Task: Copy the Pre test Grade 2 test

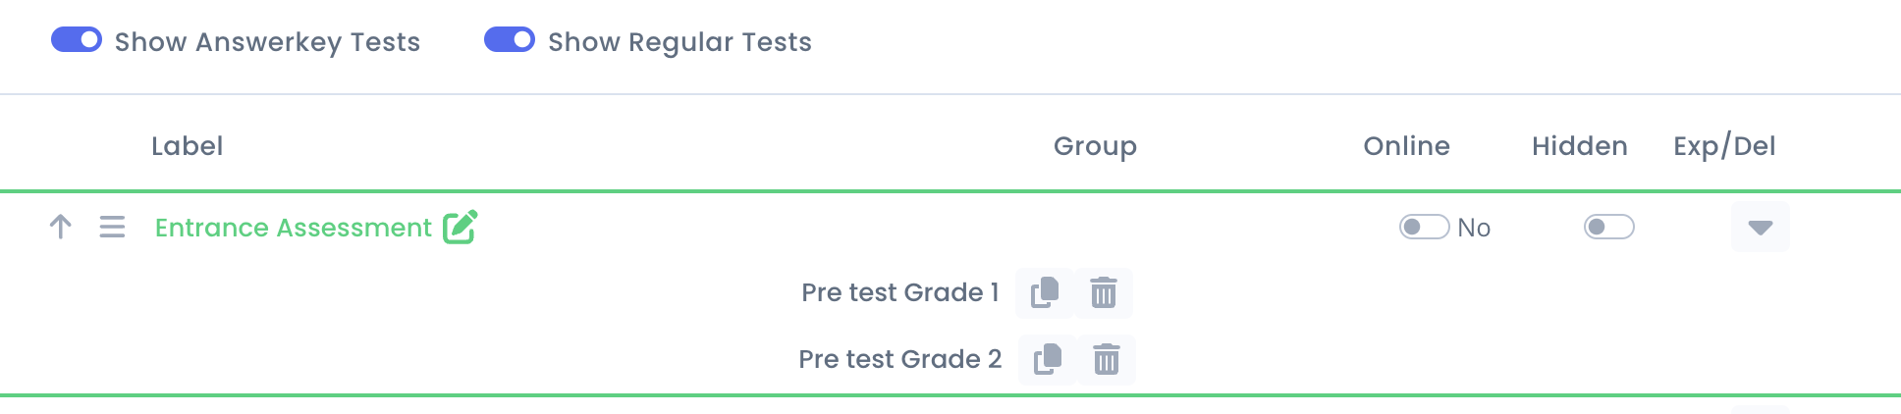Action: pyautogui.click(x=1048, y=359)
